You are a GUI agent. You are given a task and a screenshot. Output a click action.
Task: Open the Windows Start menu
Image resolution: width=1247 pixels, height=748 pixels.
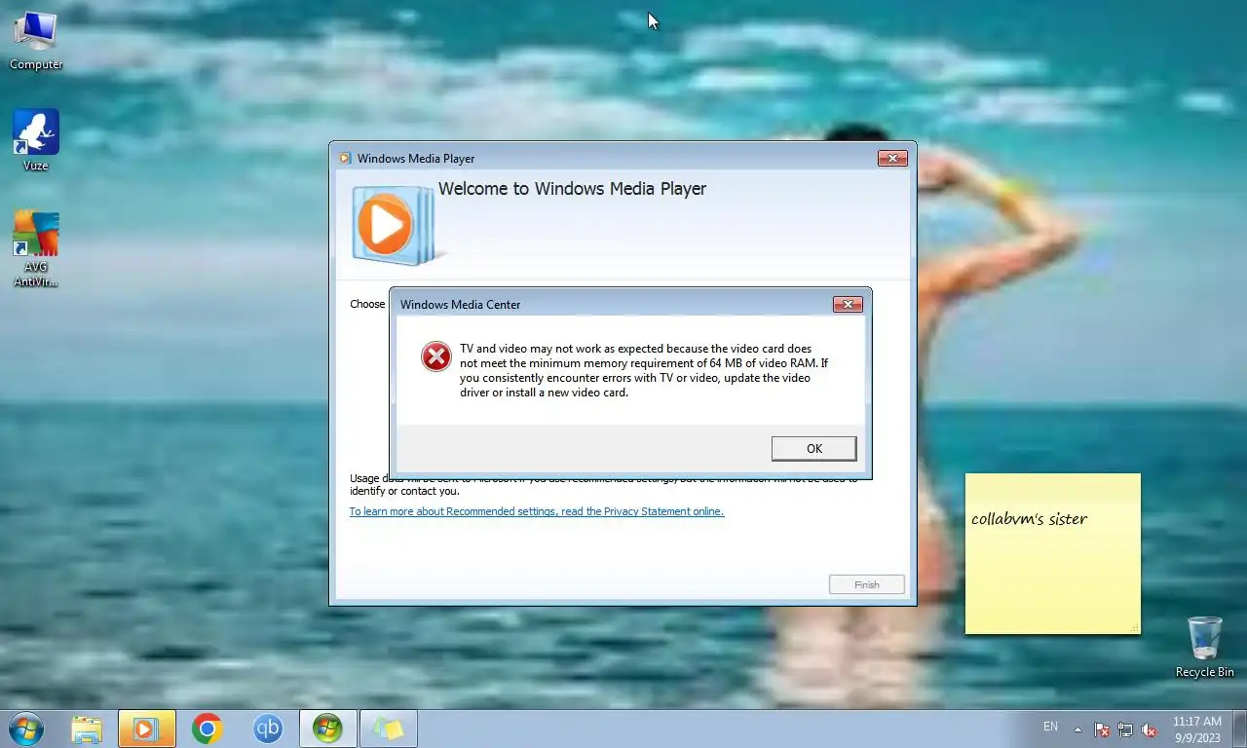25,729
